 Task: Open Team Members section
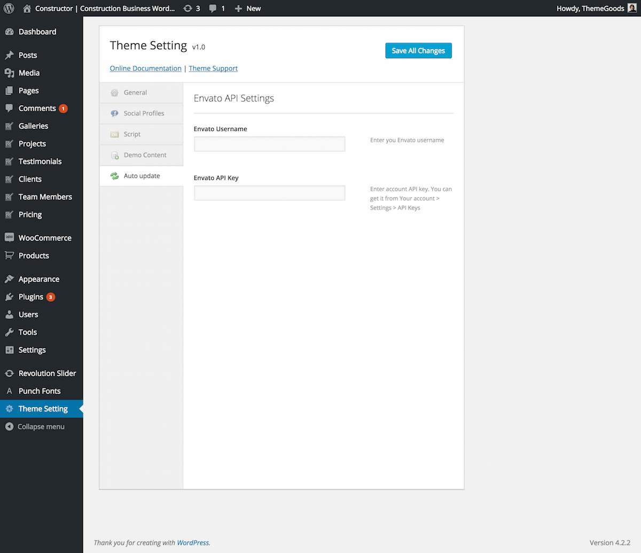pos(45,197)
